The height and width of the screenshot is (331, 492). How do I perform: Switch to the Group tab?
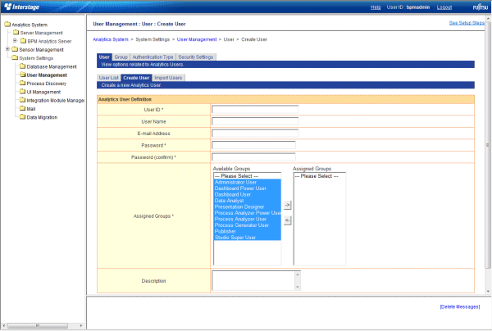[121, 57]
